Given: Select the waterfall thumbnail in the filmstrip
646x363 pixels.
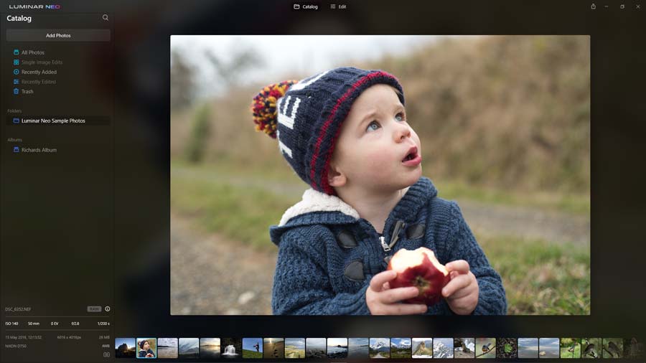Looking at the screenshot, I should (x=231, y=348).
